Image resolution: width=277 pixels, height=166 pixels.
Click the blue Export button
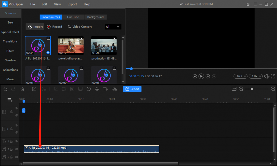132,89
